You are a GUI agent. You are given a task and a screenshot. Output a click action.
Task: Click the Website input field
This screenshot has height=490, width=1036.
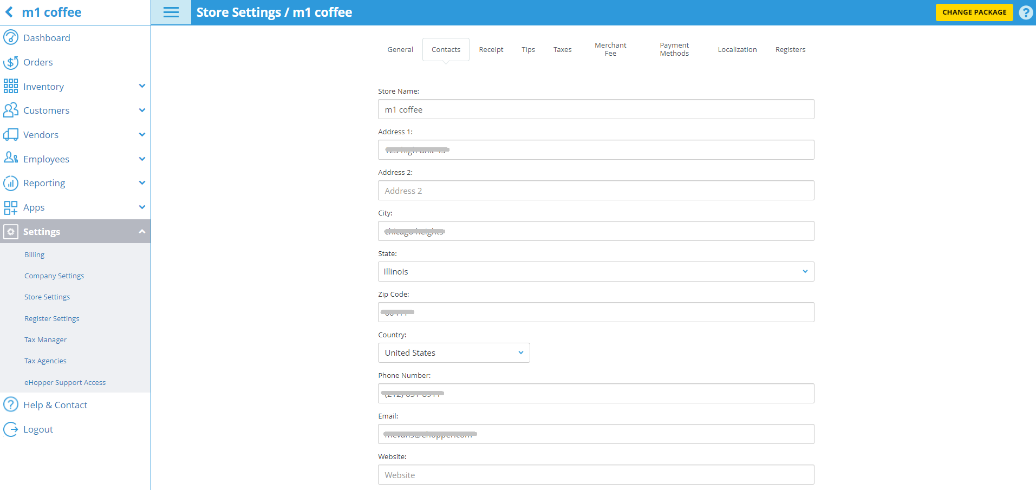596,475
